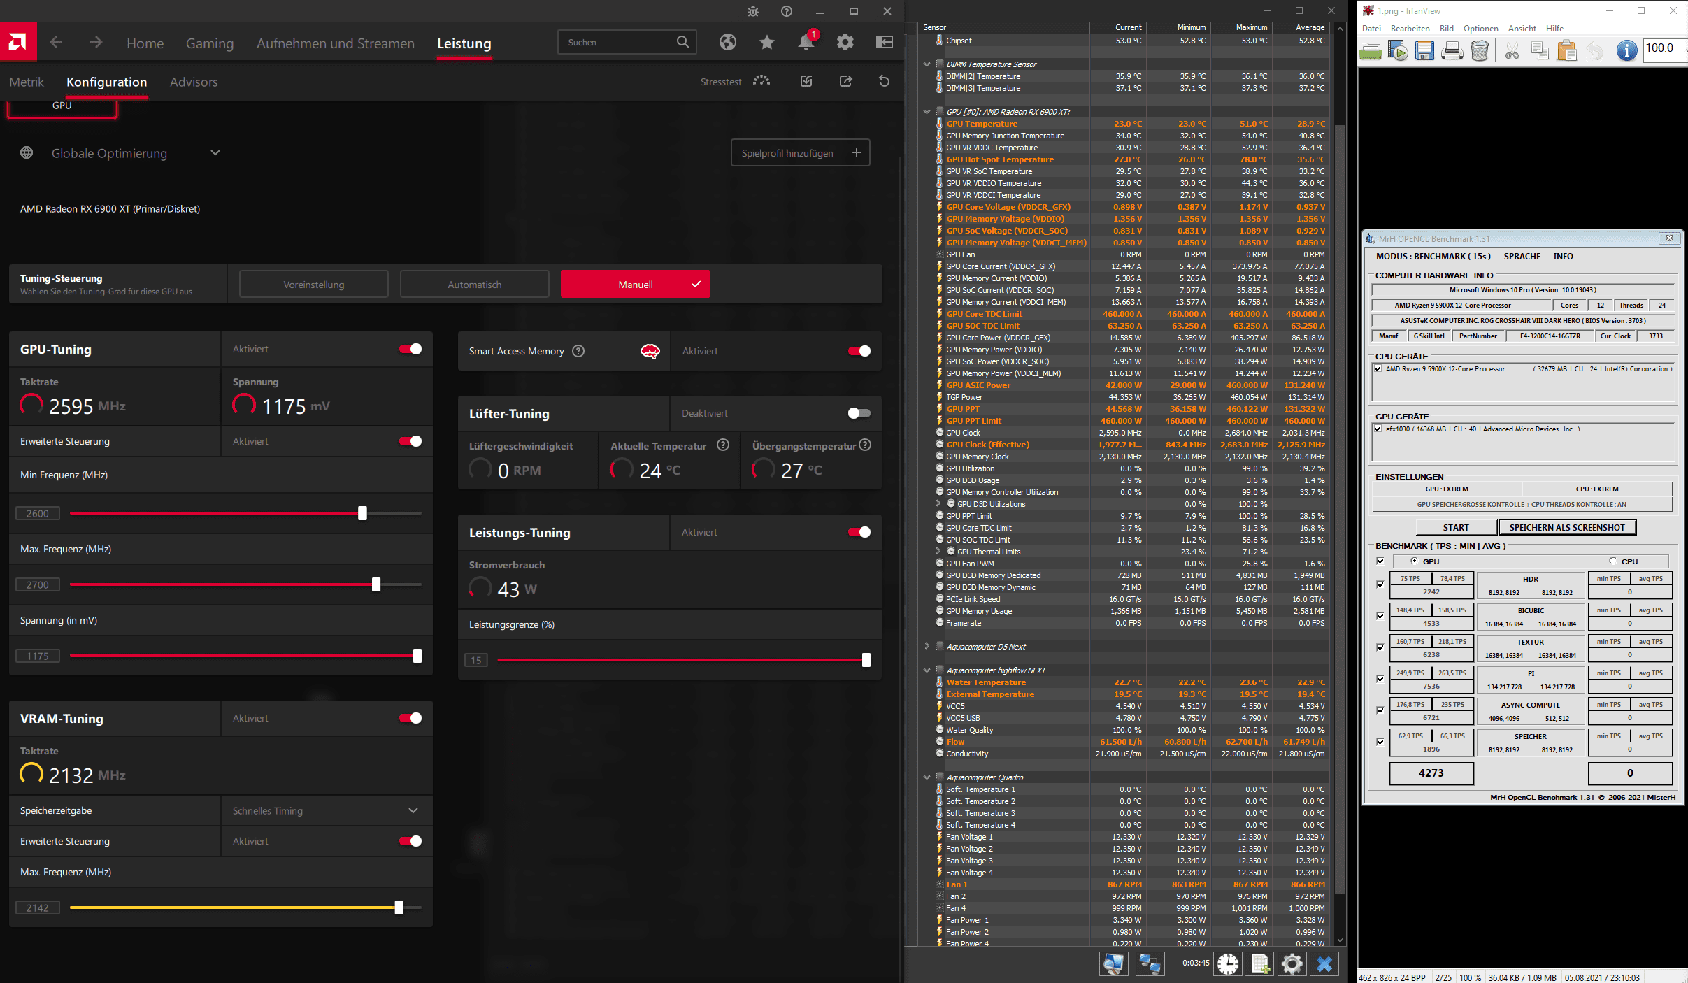Show image info with IrfanView blue i icon
This screenshot has width=1688, height=983.
pos(1627,51)
